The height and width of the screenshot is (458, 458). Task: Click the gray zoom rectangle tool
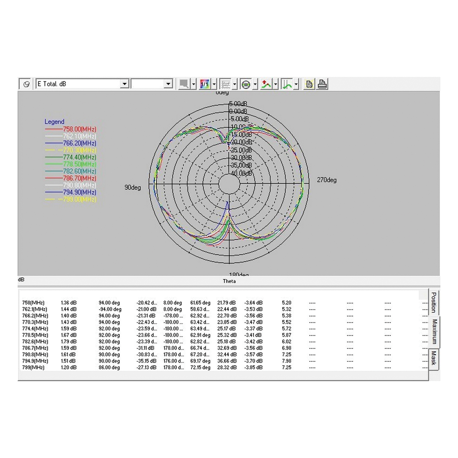click(x=184, y=84)
